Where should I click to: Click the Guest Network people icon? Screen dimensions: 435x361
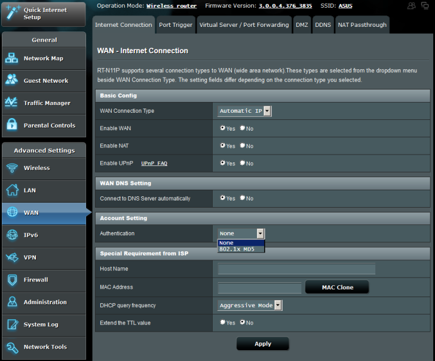pyautogui.click(x=11, y=79)
